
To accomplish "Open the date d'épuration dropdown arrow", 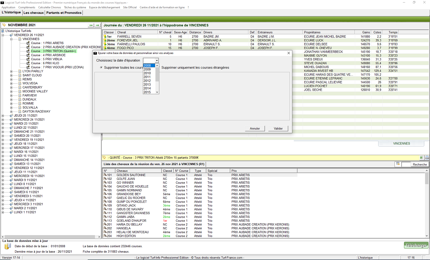I will click(x=157, y=60).
